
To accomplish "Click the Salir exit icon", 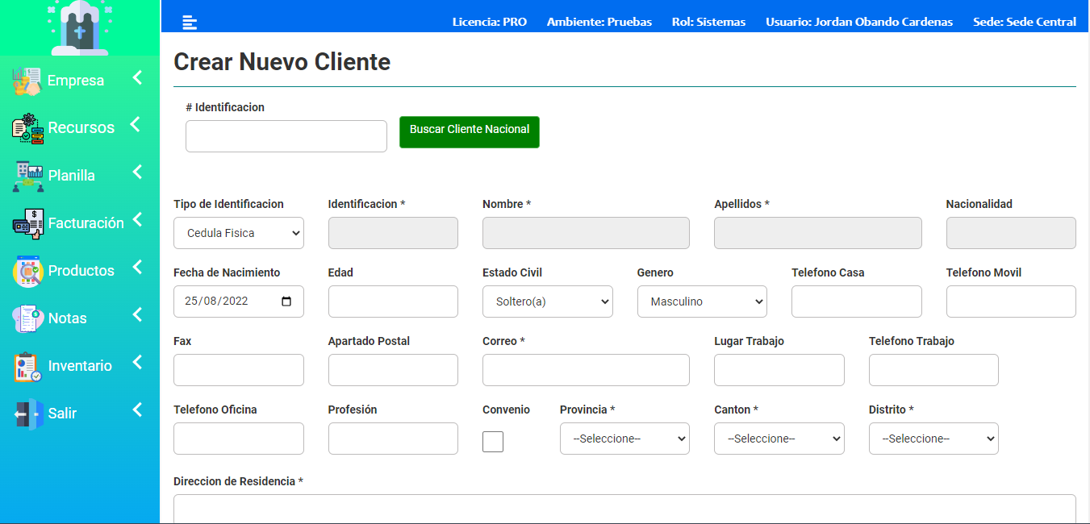I will point(28,414).
